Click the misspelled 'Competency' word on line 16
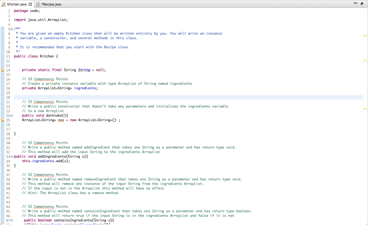 44,79
